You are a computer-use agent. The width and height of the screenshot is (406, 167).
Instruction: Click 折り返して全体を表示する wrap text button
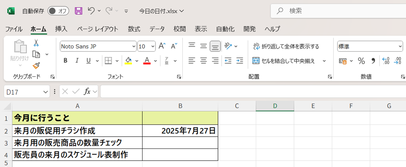click(x=286, y=47)
